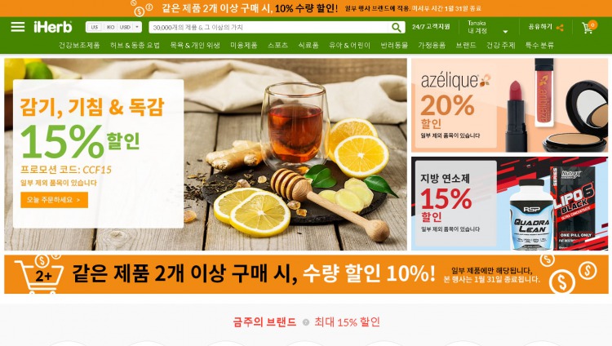Open the 건강보조제품 category menu
The width and height of the screenshot is (612, 346).
[x=79, y=46]
